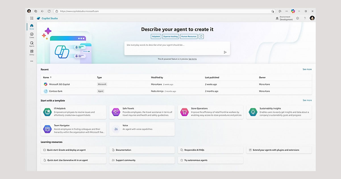Open browser favorites star icon

[280, 11]
